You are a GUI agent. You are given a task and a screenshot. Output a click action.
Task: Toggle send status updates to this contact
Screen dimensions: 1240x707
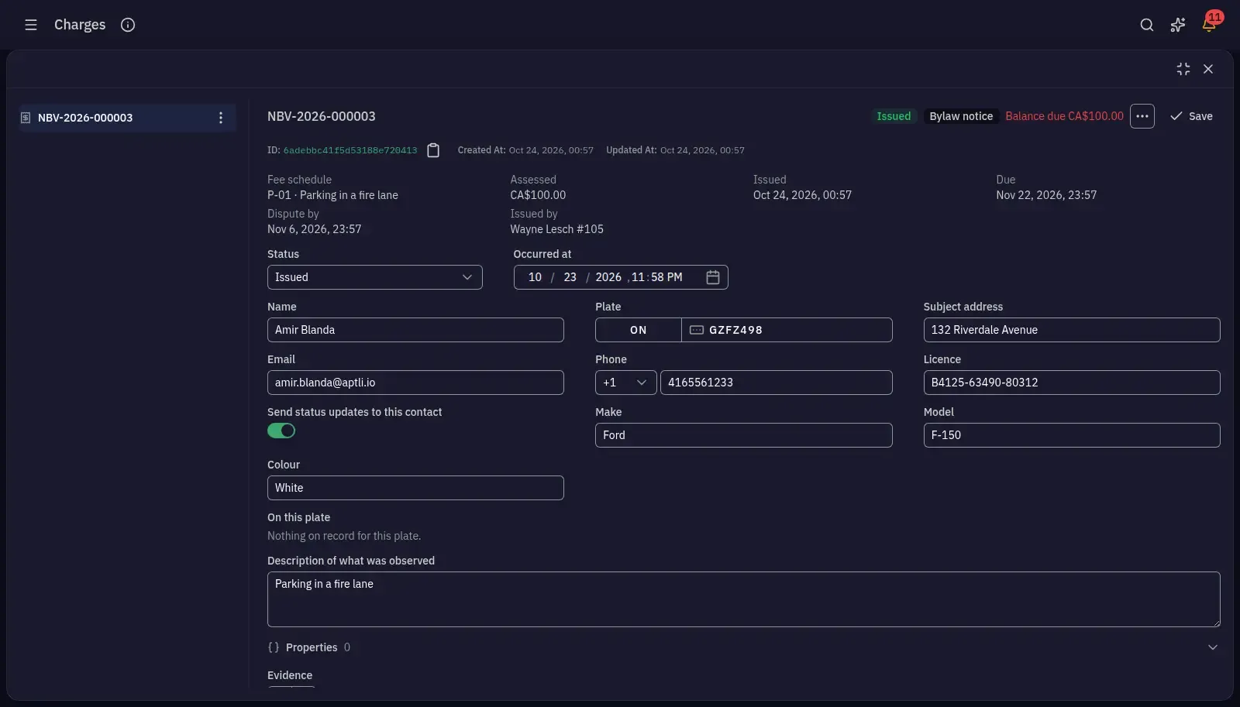click(x=281, y=431)
